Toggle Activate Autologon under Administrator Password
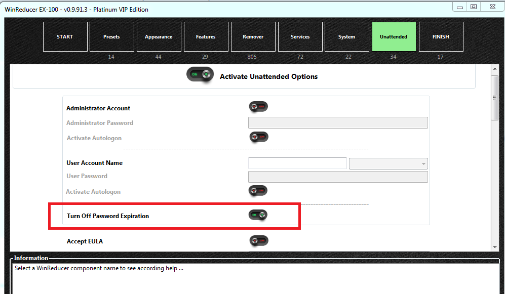The image size is (505, 294). (259, 137)
